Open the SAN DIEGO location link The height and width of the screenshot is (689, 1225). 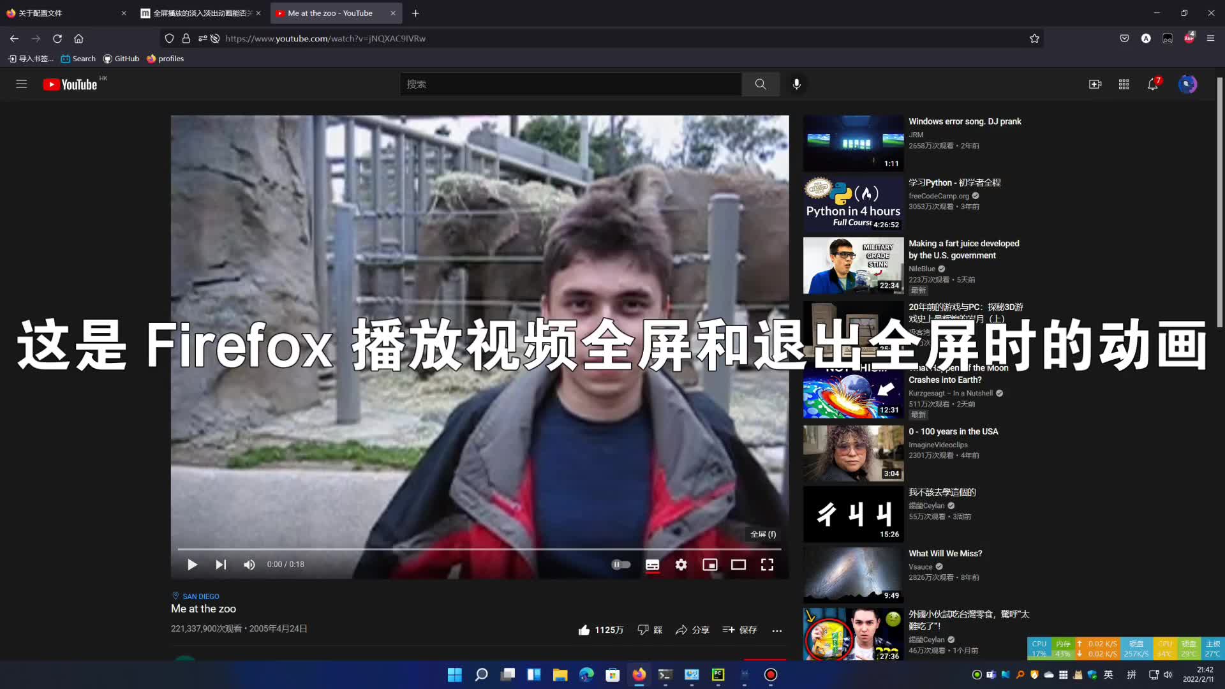point(200,596)
